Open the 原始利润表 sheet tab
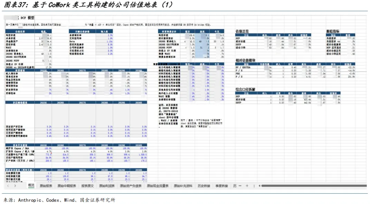 tap(107, 186)
